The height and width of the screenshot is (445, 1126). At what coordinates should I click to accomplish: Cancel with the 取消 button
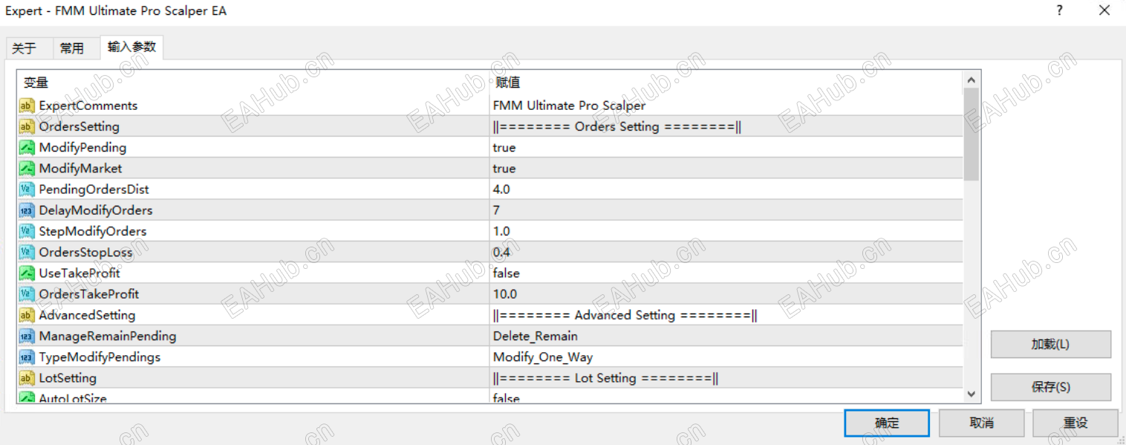(981, 423)
